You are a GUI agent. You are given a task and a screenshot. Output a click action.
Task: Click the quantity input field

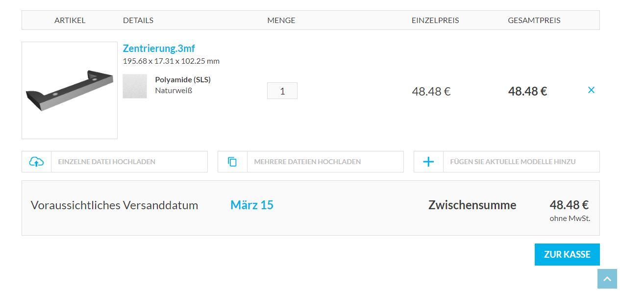click(x=282, y=91)
